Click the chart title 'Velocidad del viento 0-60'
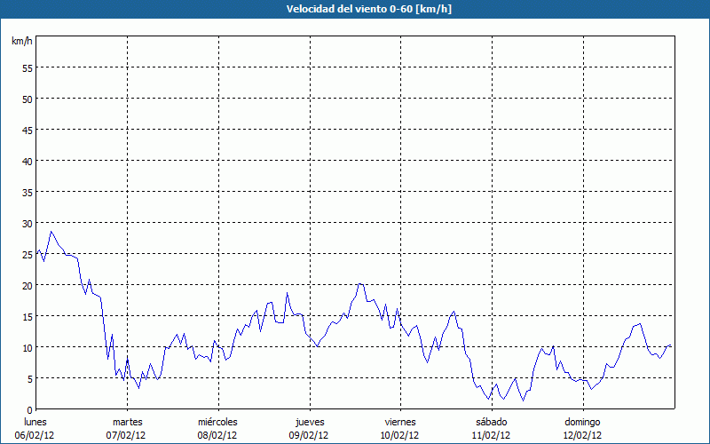The height and width of the screenshot is (444, 710). (355, 9)
